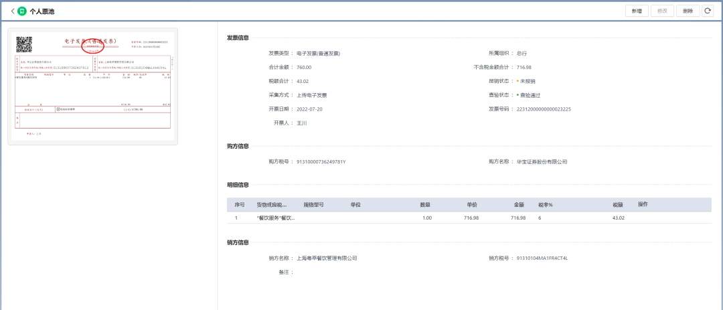Click the 购方信息 section header

(x=238, y=146)
